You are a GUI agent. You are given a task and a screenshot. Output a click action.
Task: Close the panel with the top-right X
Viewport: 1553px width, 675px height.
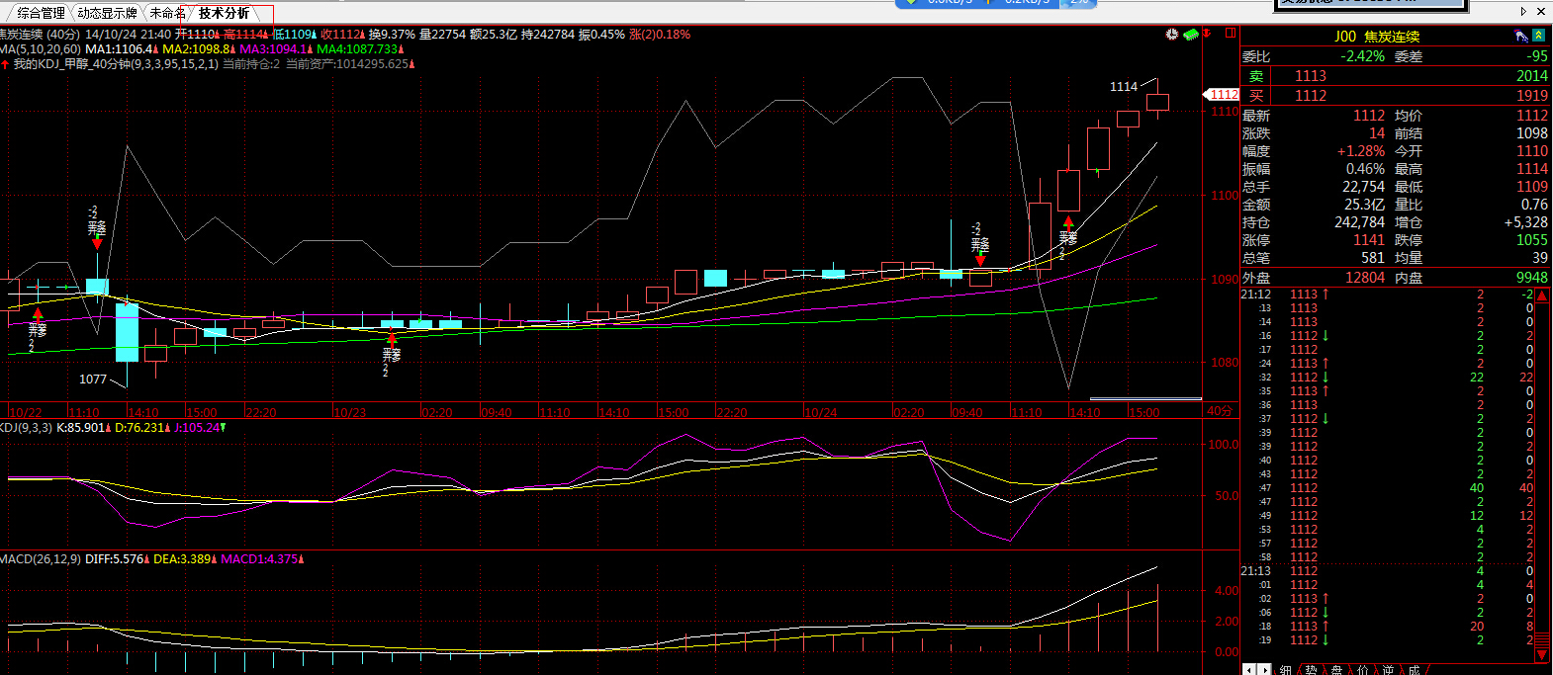pyautogui.click(x=1541, y=12)
